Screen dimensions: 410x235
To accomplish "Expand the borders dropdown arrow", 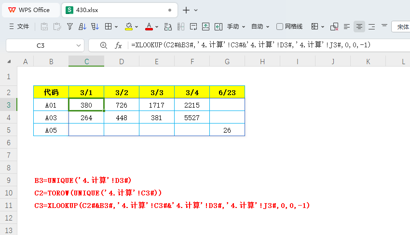I will (116, 27).
